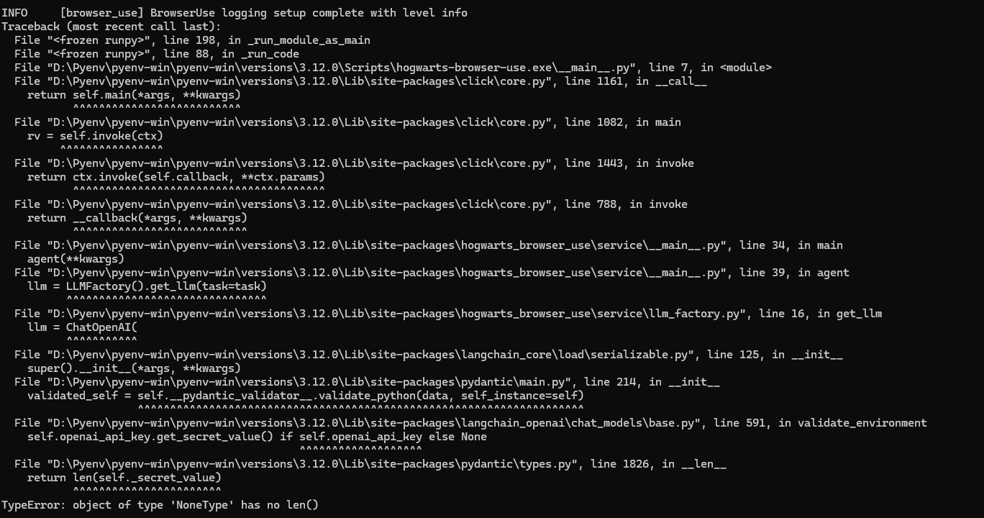Click the 'validated_self = self.__pydantic_validator__' line
The width and height of the screenshot is (984, 518).
point(305,396)
